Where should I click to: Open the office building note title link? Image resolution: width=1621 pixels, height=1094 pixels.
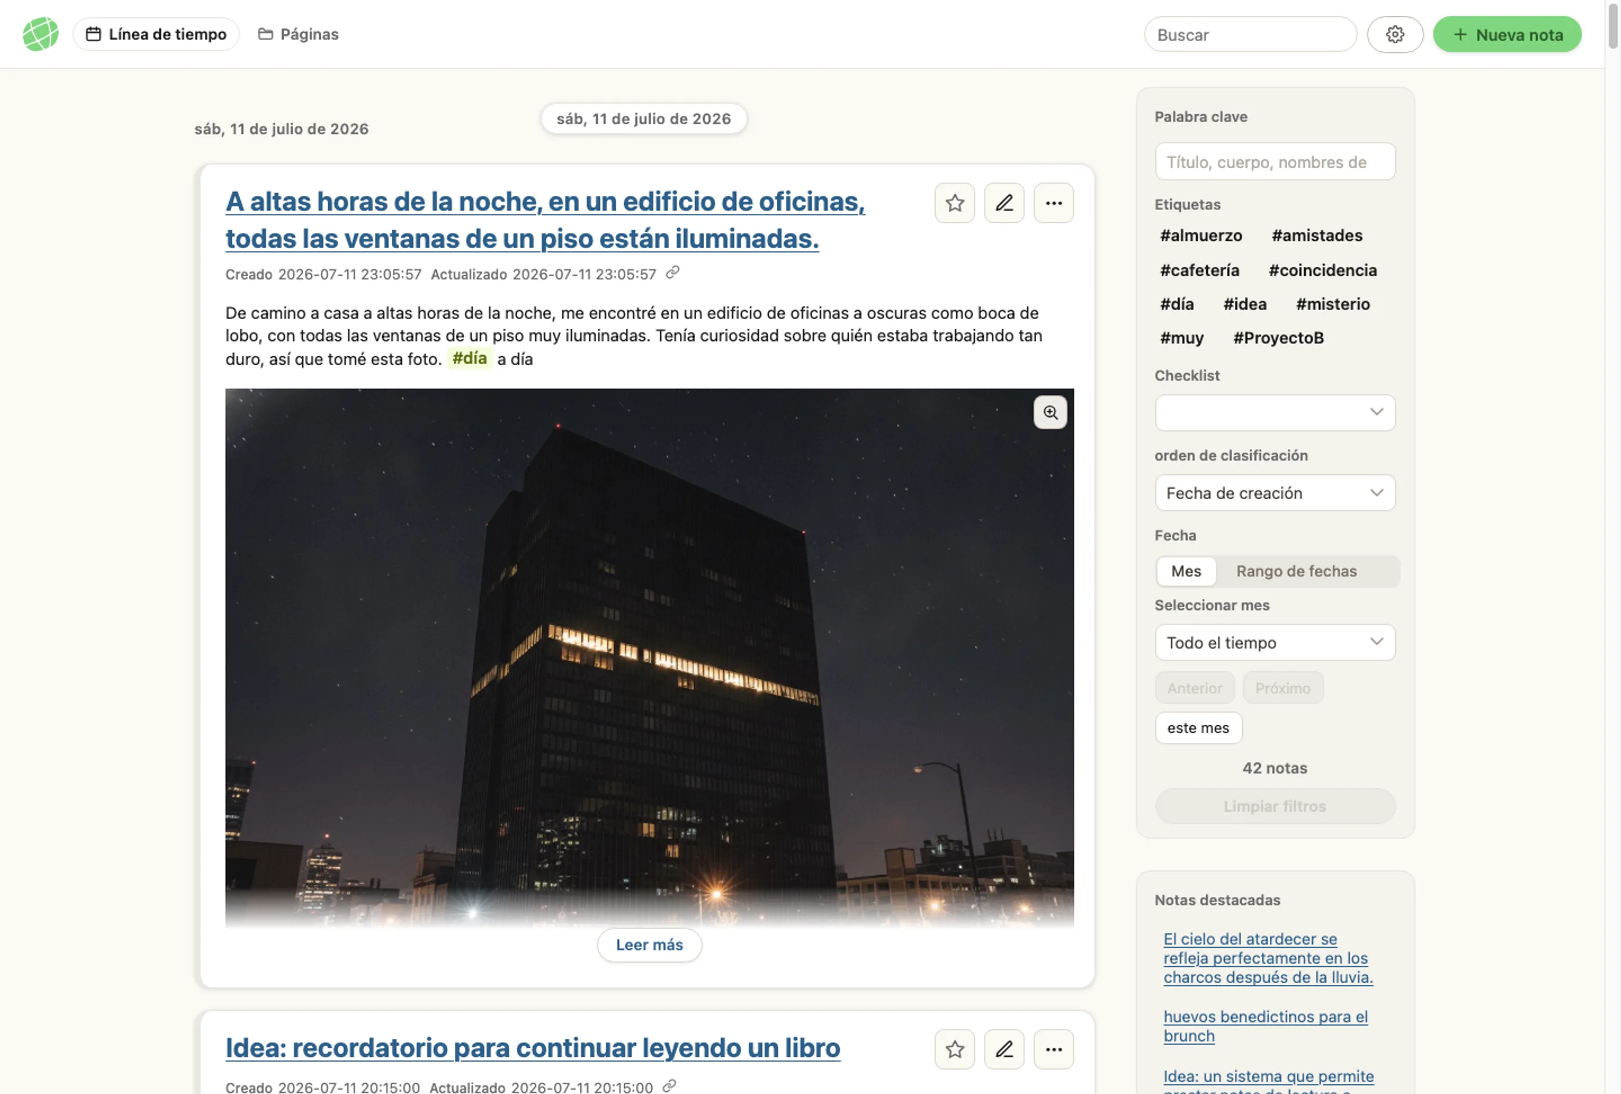click(545, 219)
